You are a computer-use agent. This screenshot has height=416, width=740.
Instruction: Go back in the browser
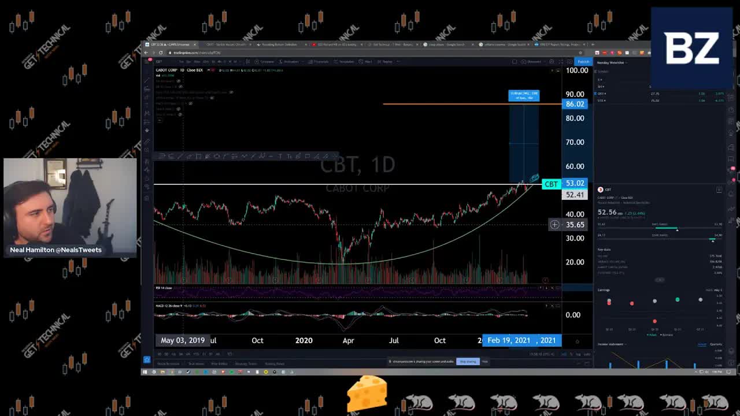click(146, 53)
